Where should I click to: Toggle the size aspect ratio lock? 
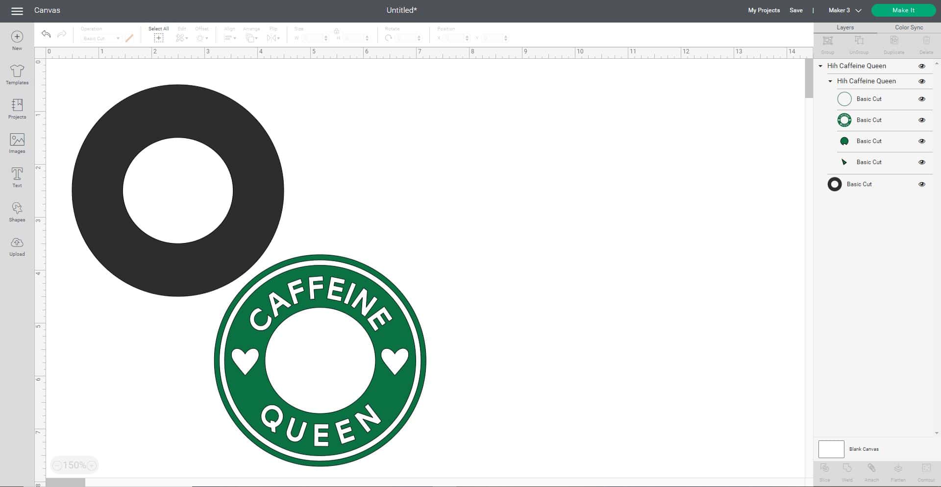[337, 31]
